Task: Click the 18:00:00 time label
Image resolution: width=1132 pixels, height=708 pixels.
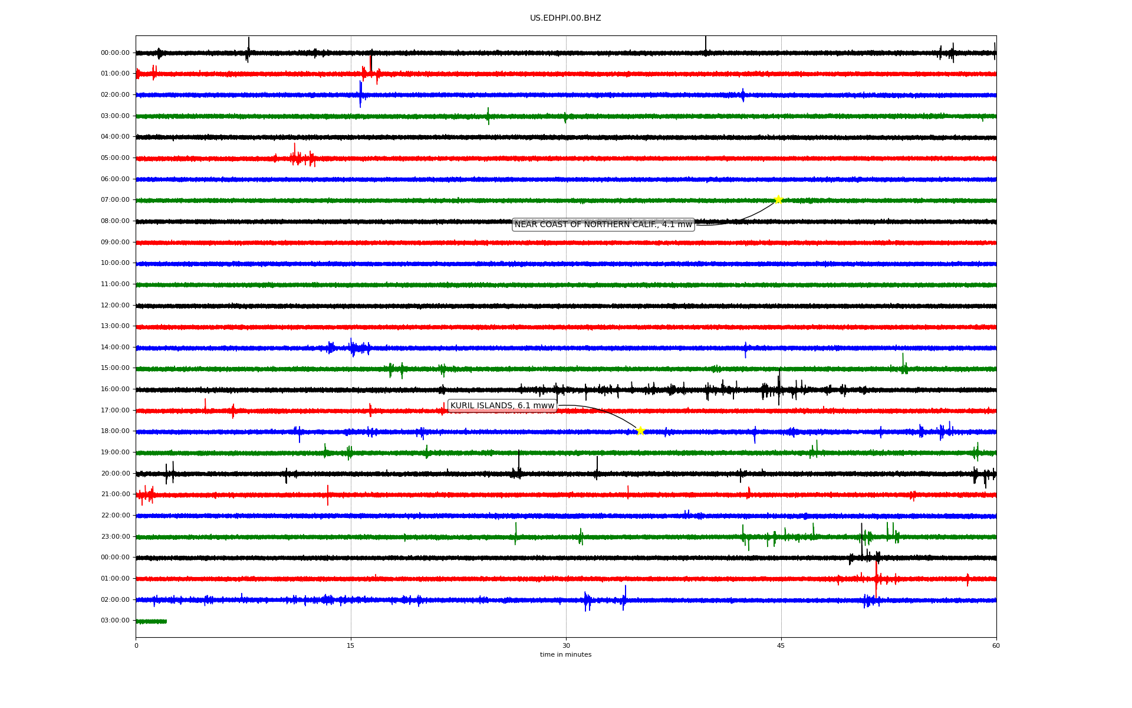Action: [115, 431]
